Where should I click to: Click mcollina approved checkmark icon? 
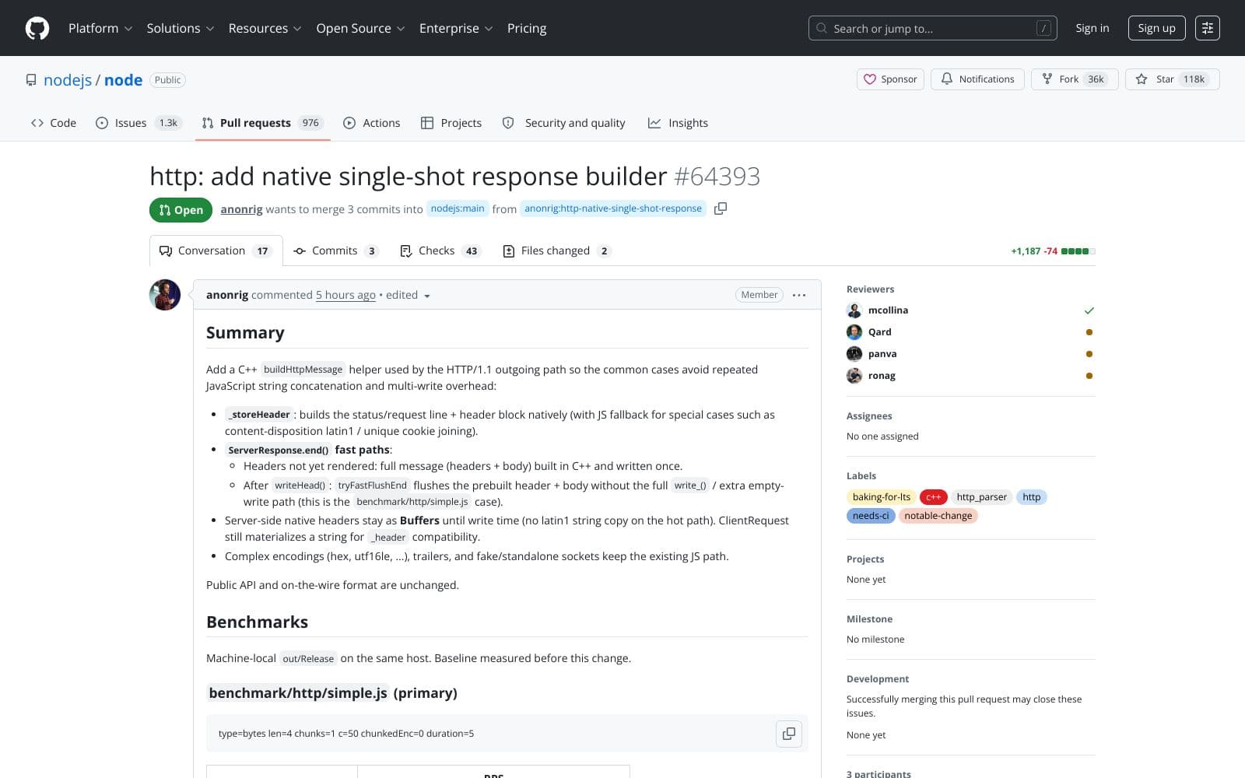tap(1089, 310)
